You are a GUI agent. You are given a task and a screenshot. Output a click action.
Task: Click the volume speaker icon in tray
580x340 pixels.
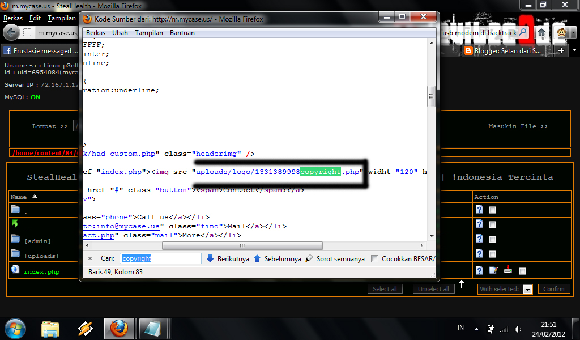518,329
